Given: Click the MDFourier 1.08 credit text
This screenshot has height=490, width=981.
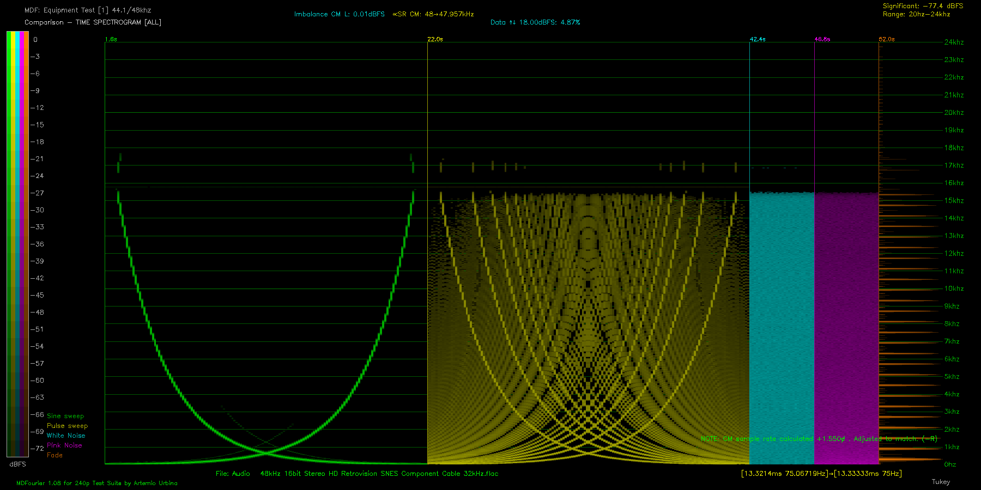Looking at the screenshot, I should tap(96, 483).
